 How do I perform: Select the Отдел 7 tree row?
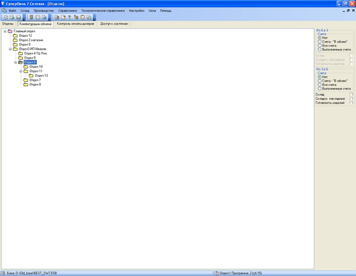[35, 80]
